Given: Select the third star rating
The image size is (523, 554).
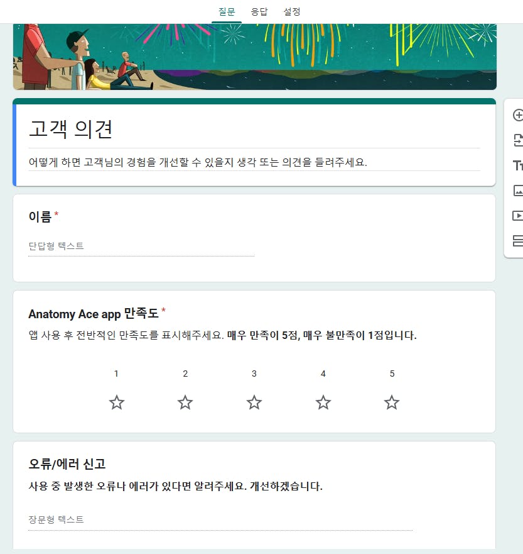Looking at the screenshot, I should (254, 402).
